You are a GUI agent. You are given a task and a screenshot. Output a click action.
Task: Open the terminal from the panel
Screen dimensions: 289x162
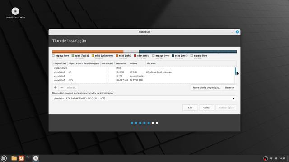(28, 158)
